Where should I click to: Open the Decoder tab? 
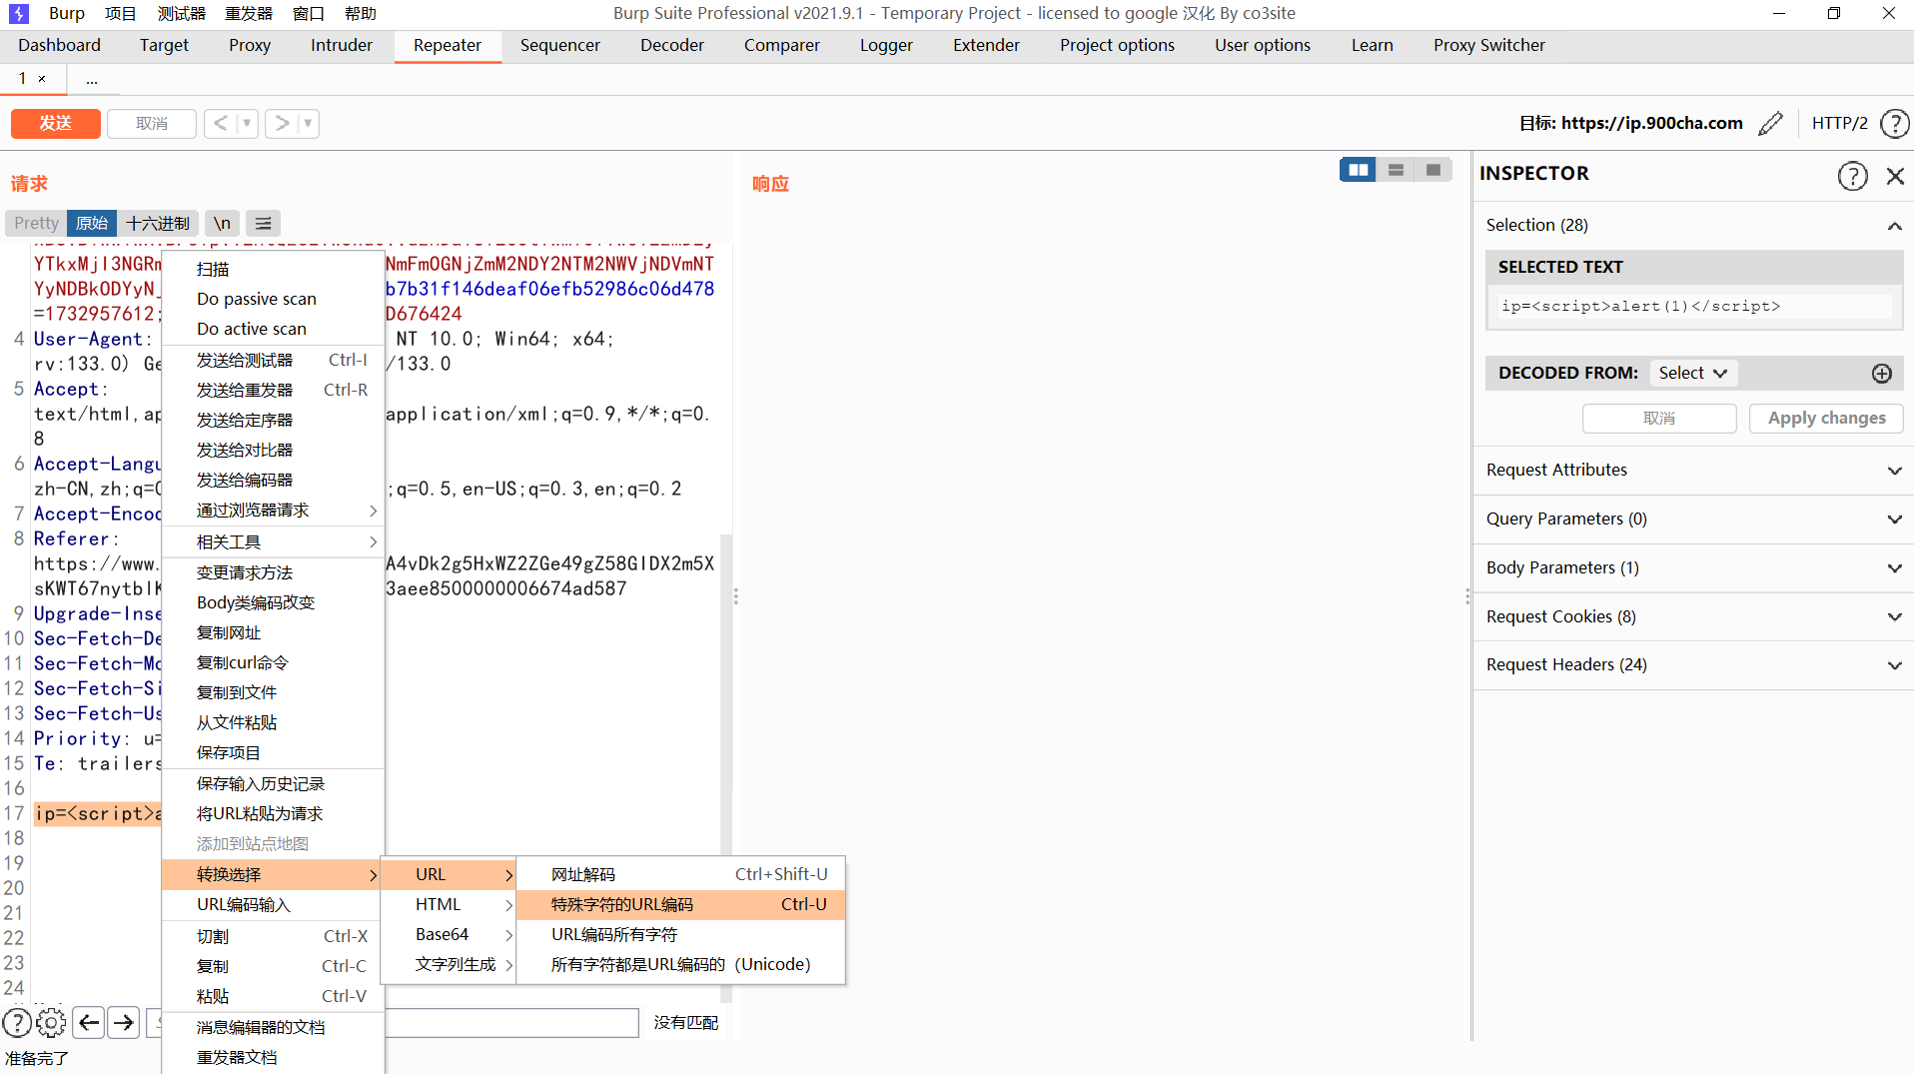pyautogui.click(x=672, y=45)
